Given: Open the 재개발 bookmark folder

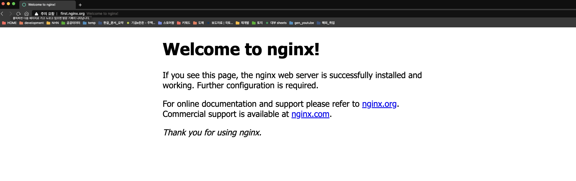Looking at the screenshot, I should 243,23.
